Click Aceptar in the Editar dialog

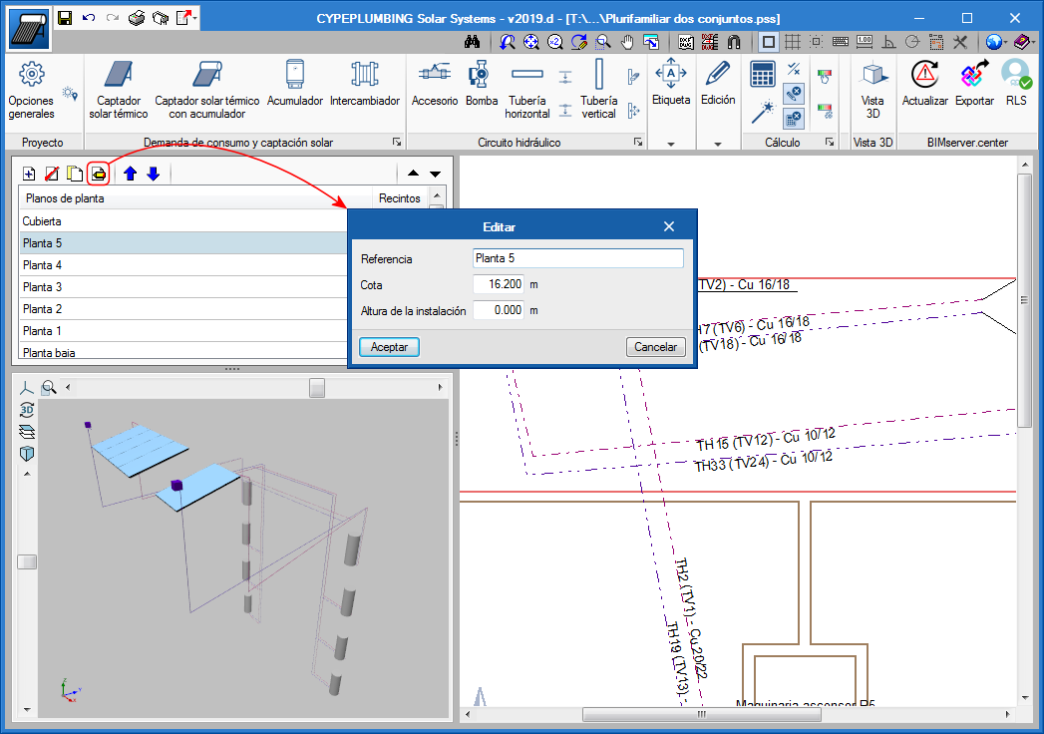(389, 347)
